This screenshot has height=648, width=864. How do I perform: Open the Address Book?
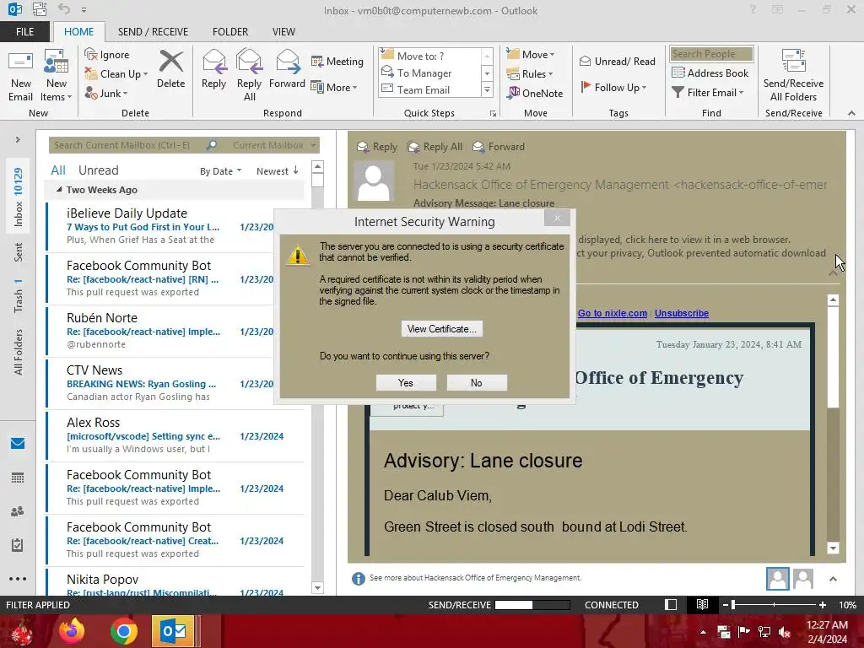pyautogui.click(x=710, y=73)
